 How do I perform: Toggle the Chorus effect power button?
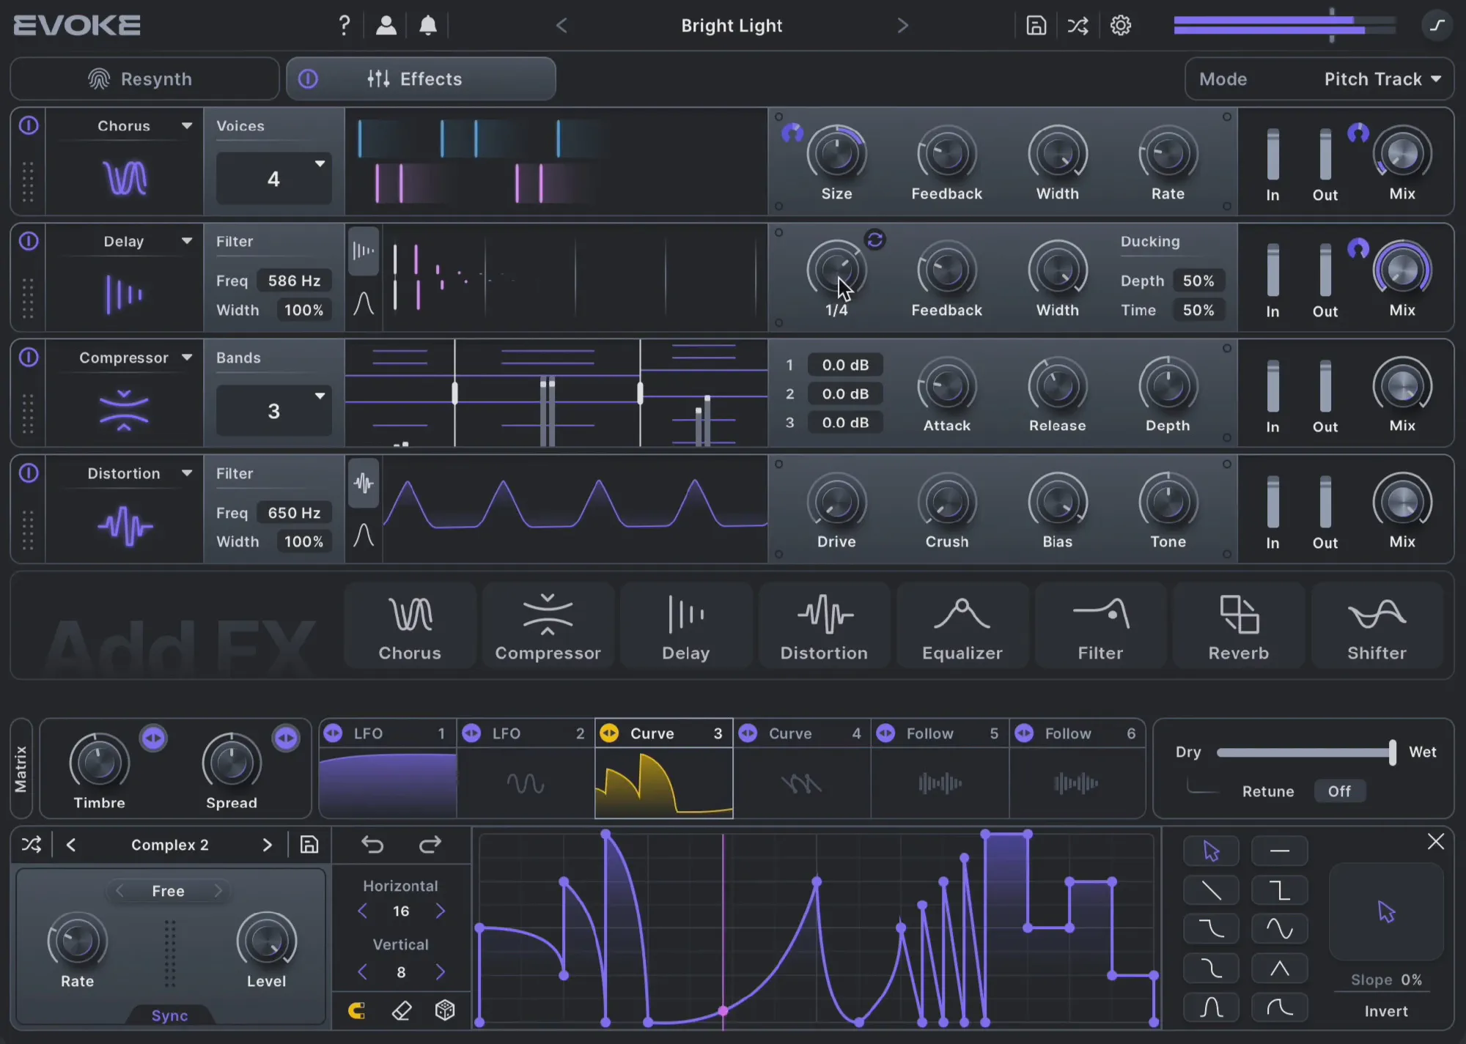(29, 126)
